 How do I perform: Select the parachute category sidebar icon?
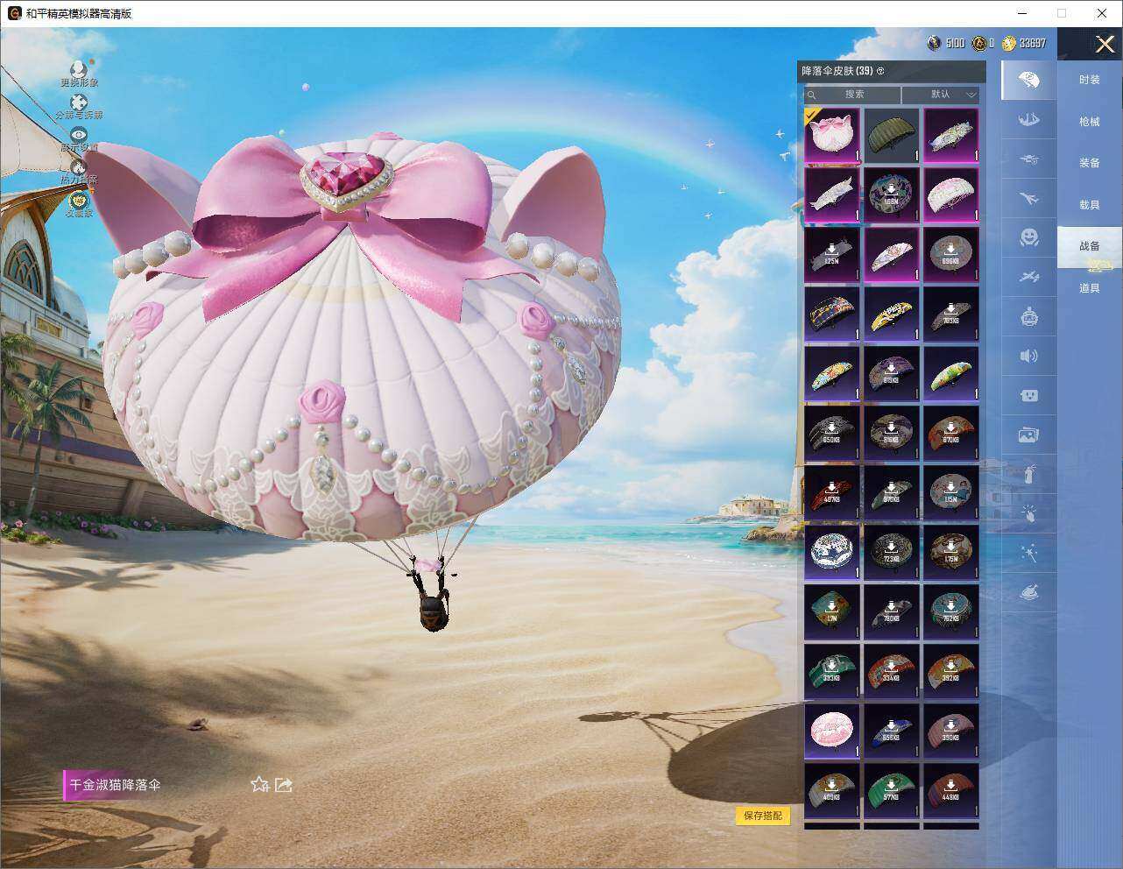(1029, 81)
